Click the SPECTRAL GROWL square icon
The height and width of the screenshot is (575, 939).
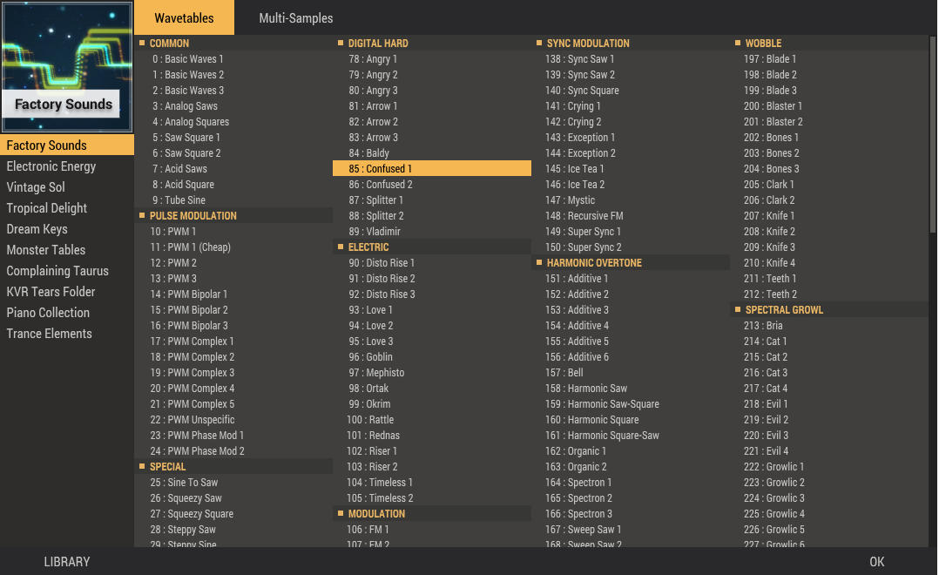point(738,309)
